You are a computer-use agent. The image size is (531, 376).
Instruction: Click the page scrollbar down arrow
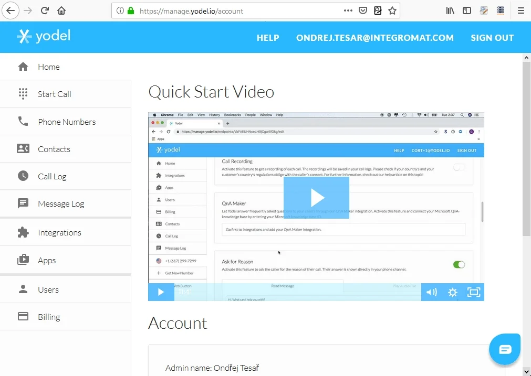pyautogui.click(x=526, y=371)
